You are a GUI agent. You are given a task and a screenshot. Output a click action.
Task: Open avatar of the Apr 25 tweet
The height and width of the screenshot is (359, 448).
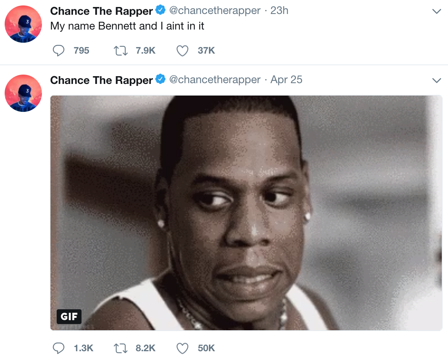click(23, 93)
